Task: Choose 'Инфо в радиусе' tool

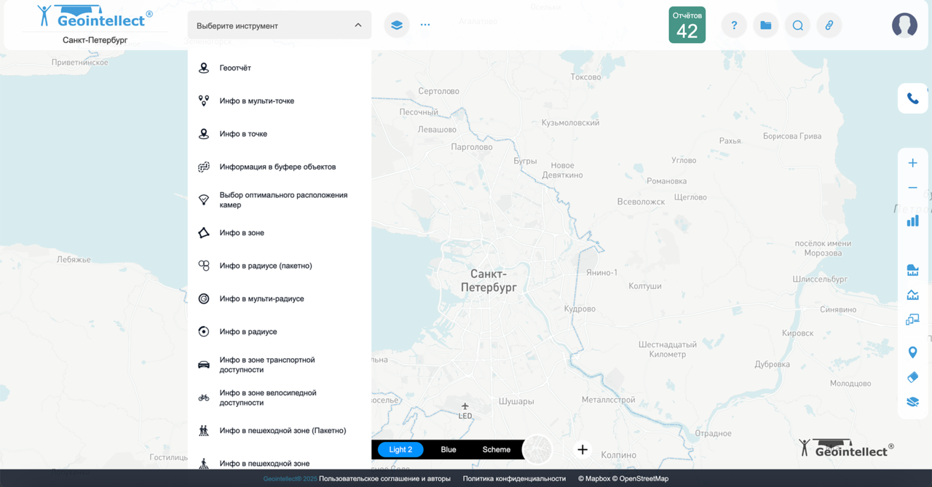Action: coord(248,332)
